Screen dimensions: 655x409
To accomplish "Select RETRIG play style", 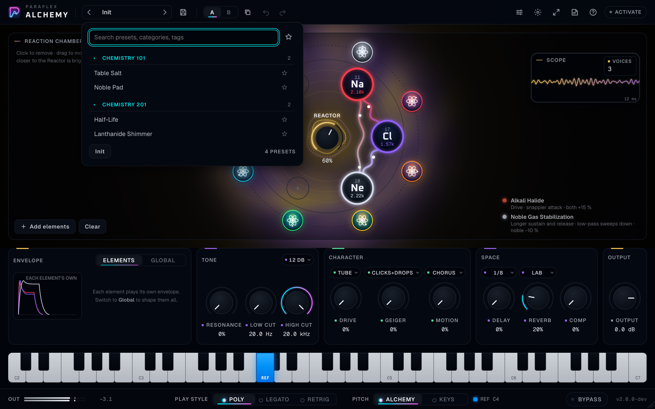I will pyautogui.click(x=315, y=399).
